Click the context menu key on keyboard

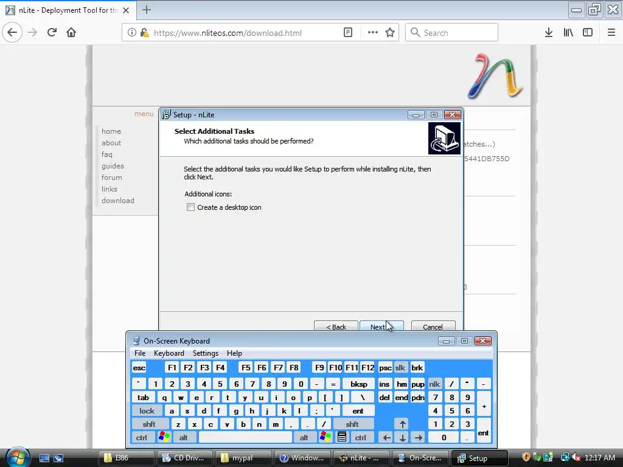(x=341, y=437)
